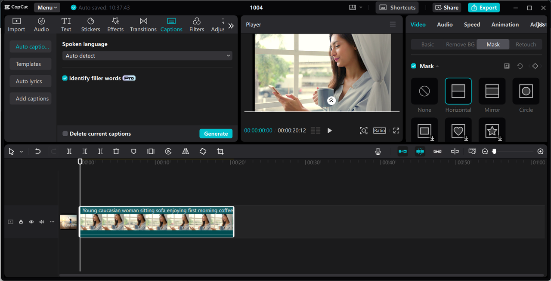Select the Auto captions section
This screenshot has height=281, width=551.
click(31, 46)
